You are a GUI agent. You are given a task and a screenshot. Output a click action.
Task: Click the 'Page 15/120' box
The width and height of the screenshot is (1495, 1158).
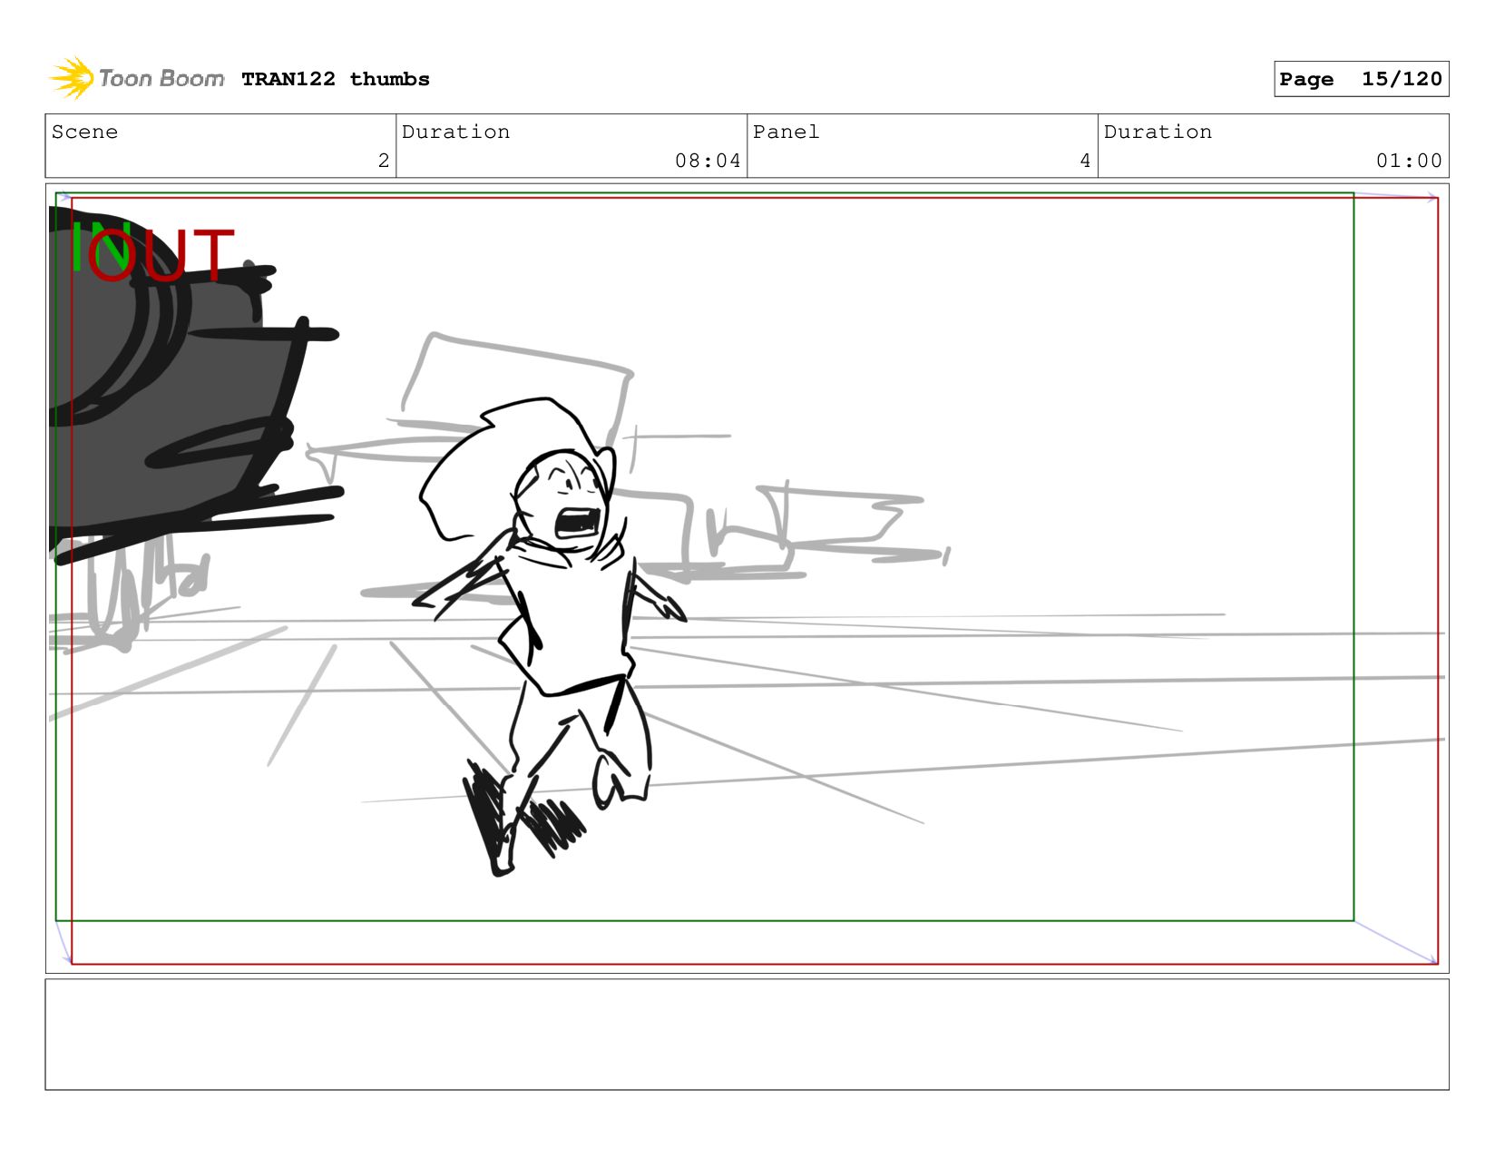(1361, 79)
